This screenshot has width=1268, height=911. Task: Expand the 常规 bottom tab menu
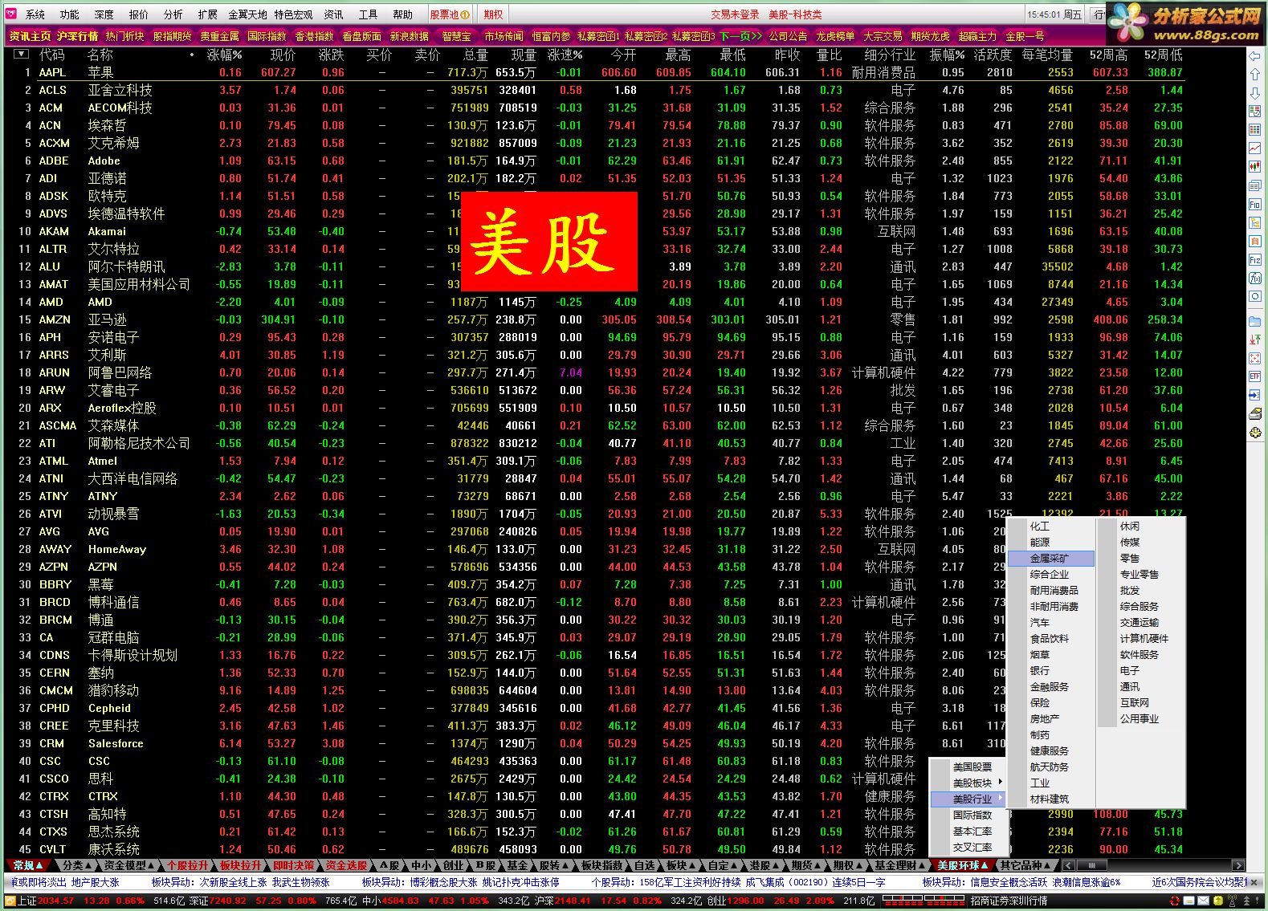pos(28,865)
